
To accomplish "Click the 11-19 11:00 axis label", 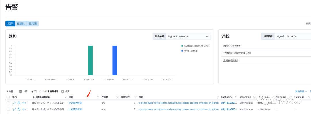I will pyautogui.click(x=89, y=79).
